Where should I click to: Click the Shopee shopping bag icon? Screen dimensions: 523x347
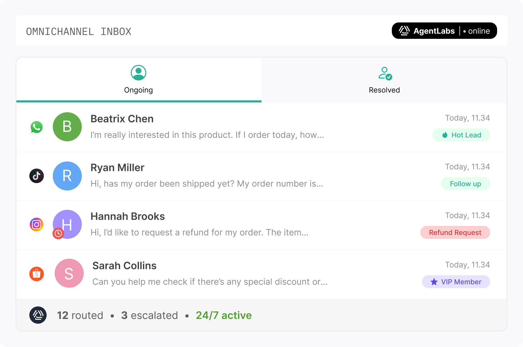[37, 274]
